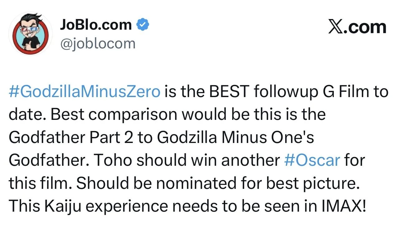This screenshot has width=402, height=226.
Task: Open the JoBlo.com profile avatar
Action: 30,34
